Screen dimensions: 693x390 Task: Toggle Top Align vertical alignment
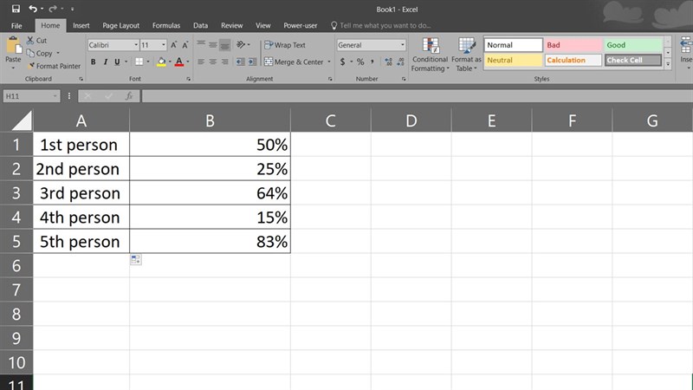tap(201, 44)
